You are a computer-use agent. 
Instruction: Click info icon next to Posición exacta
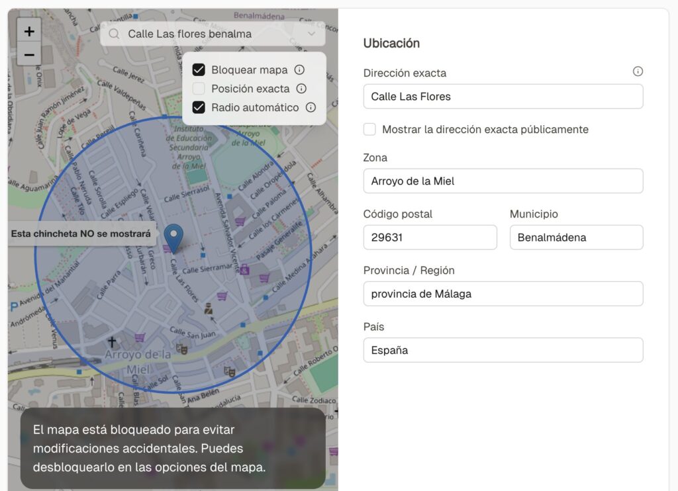click(x=301, y=89)
